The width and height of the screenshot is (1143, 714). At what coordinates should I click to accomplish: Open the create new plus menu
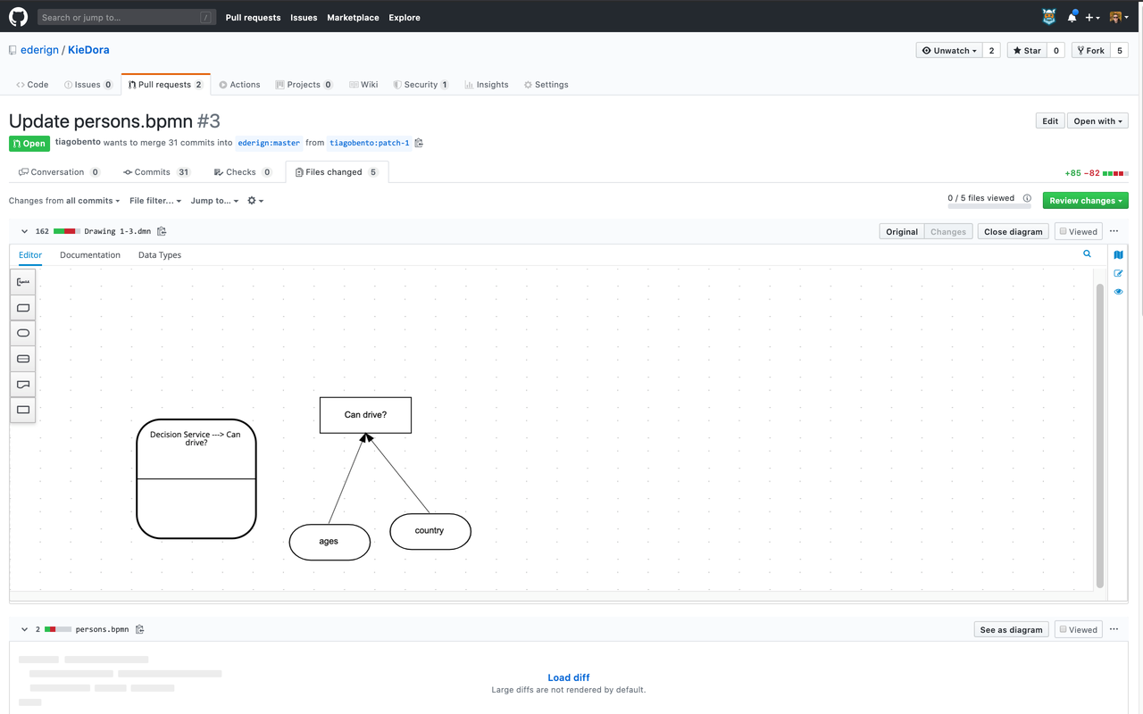point(1093,17)
